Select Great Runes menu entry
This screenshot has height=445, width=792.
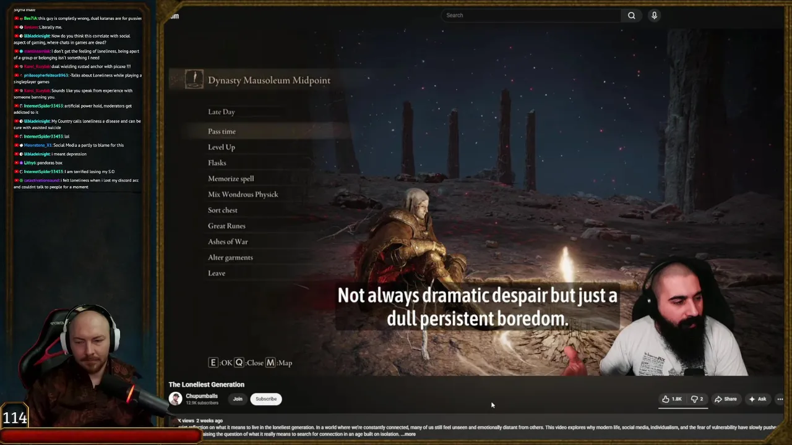point(226,226)
